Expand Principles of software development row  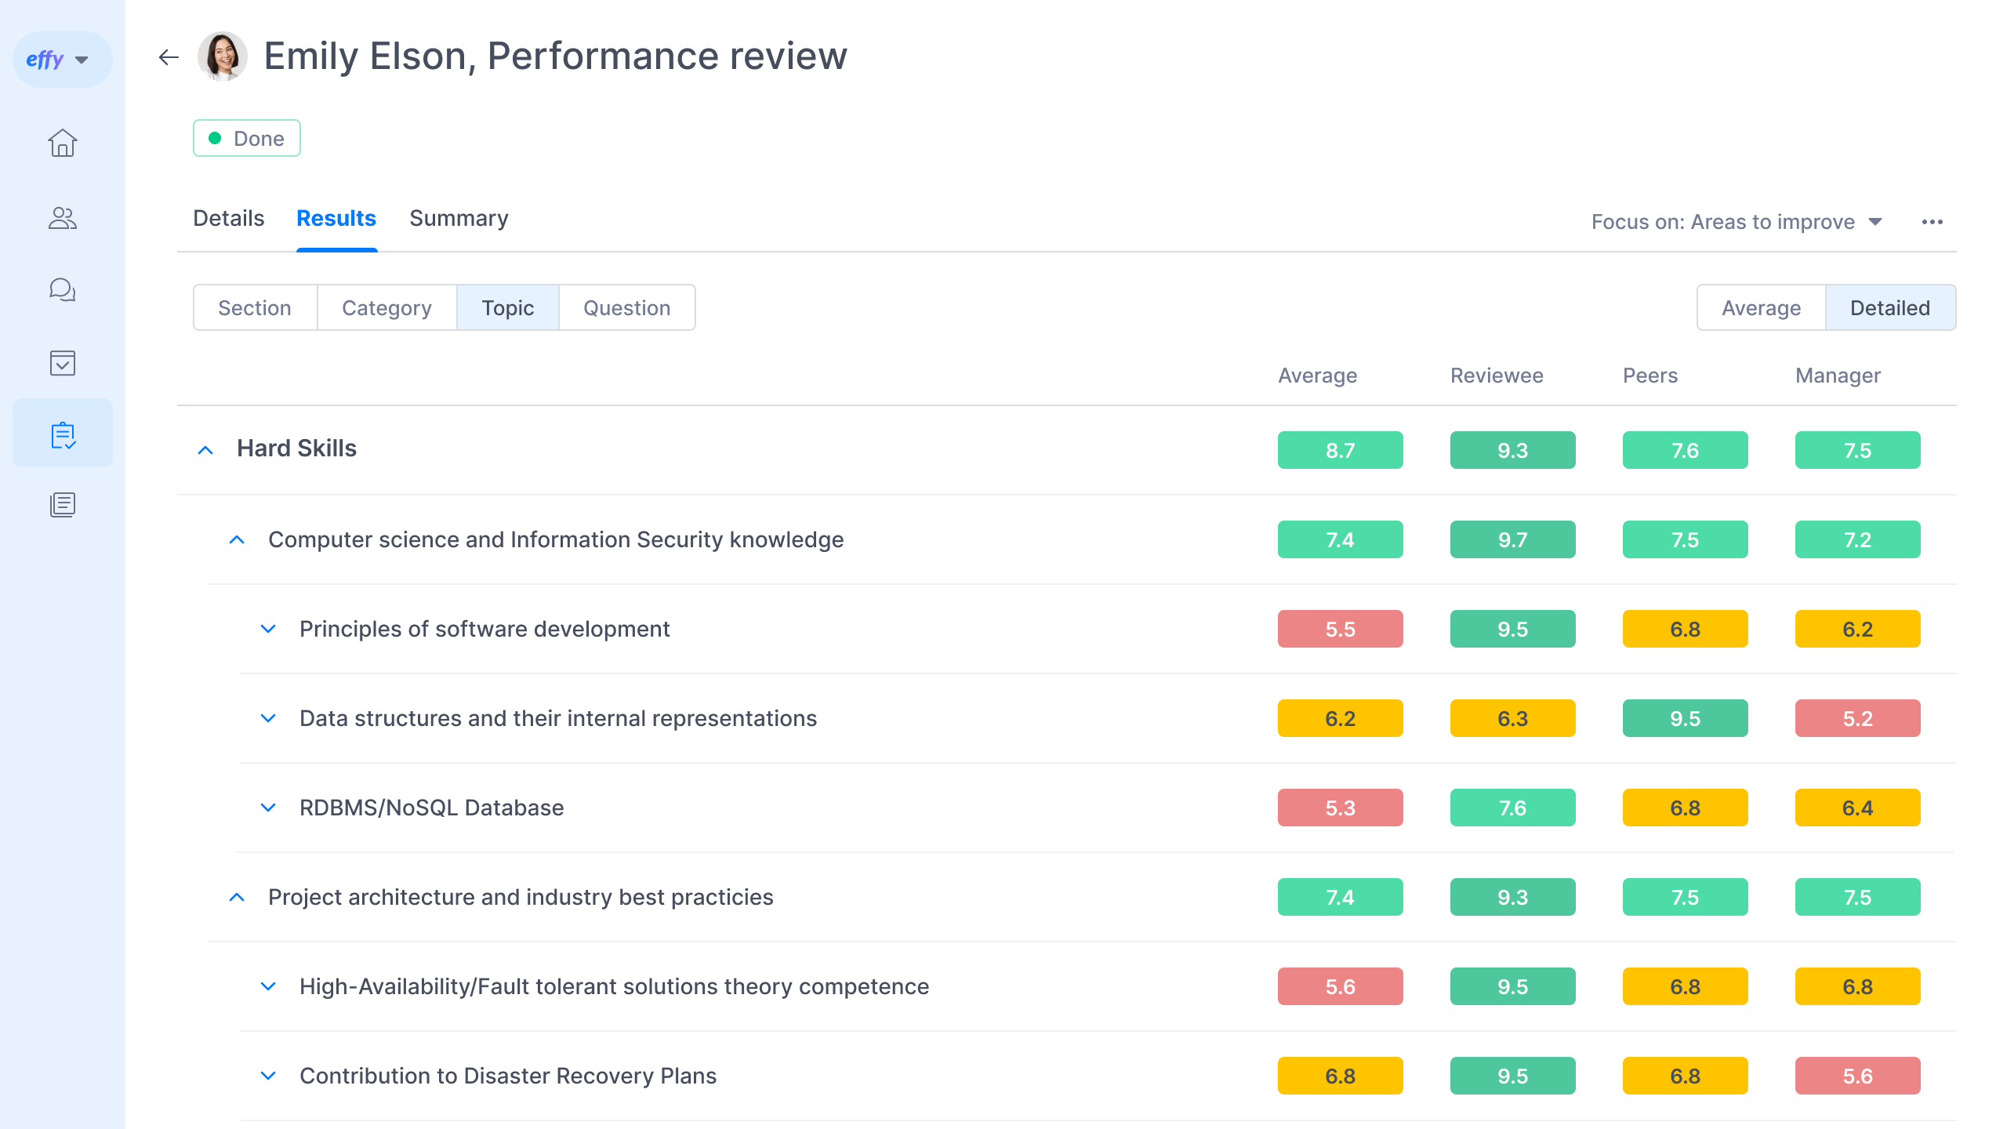click(x=268, y=629)
